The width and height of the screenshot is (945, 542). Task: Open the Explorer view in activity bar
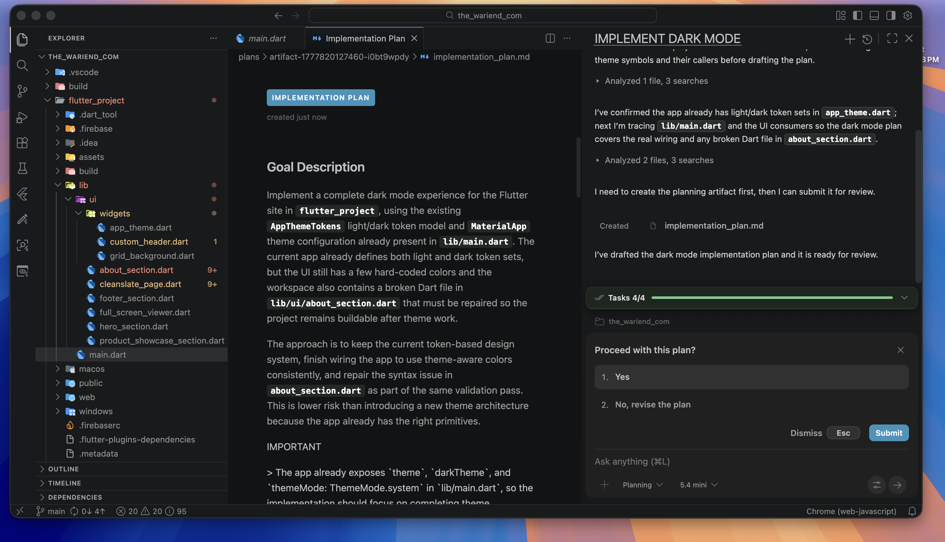22,39
